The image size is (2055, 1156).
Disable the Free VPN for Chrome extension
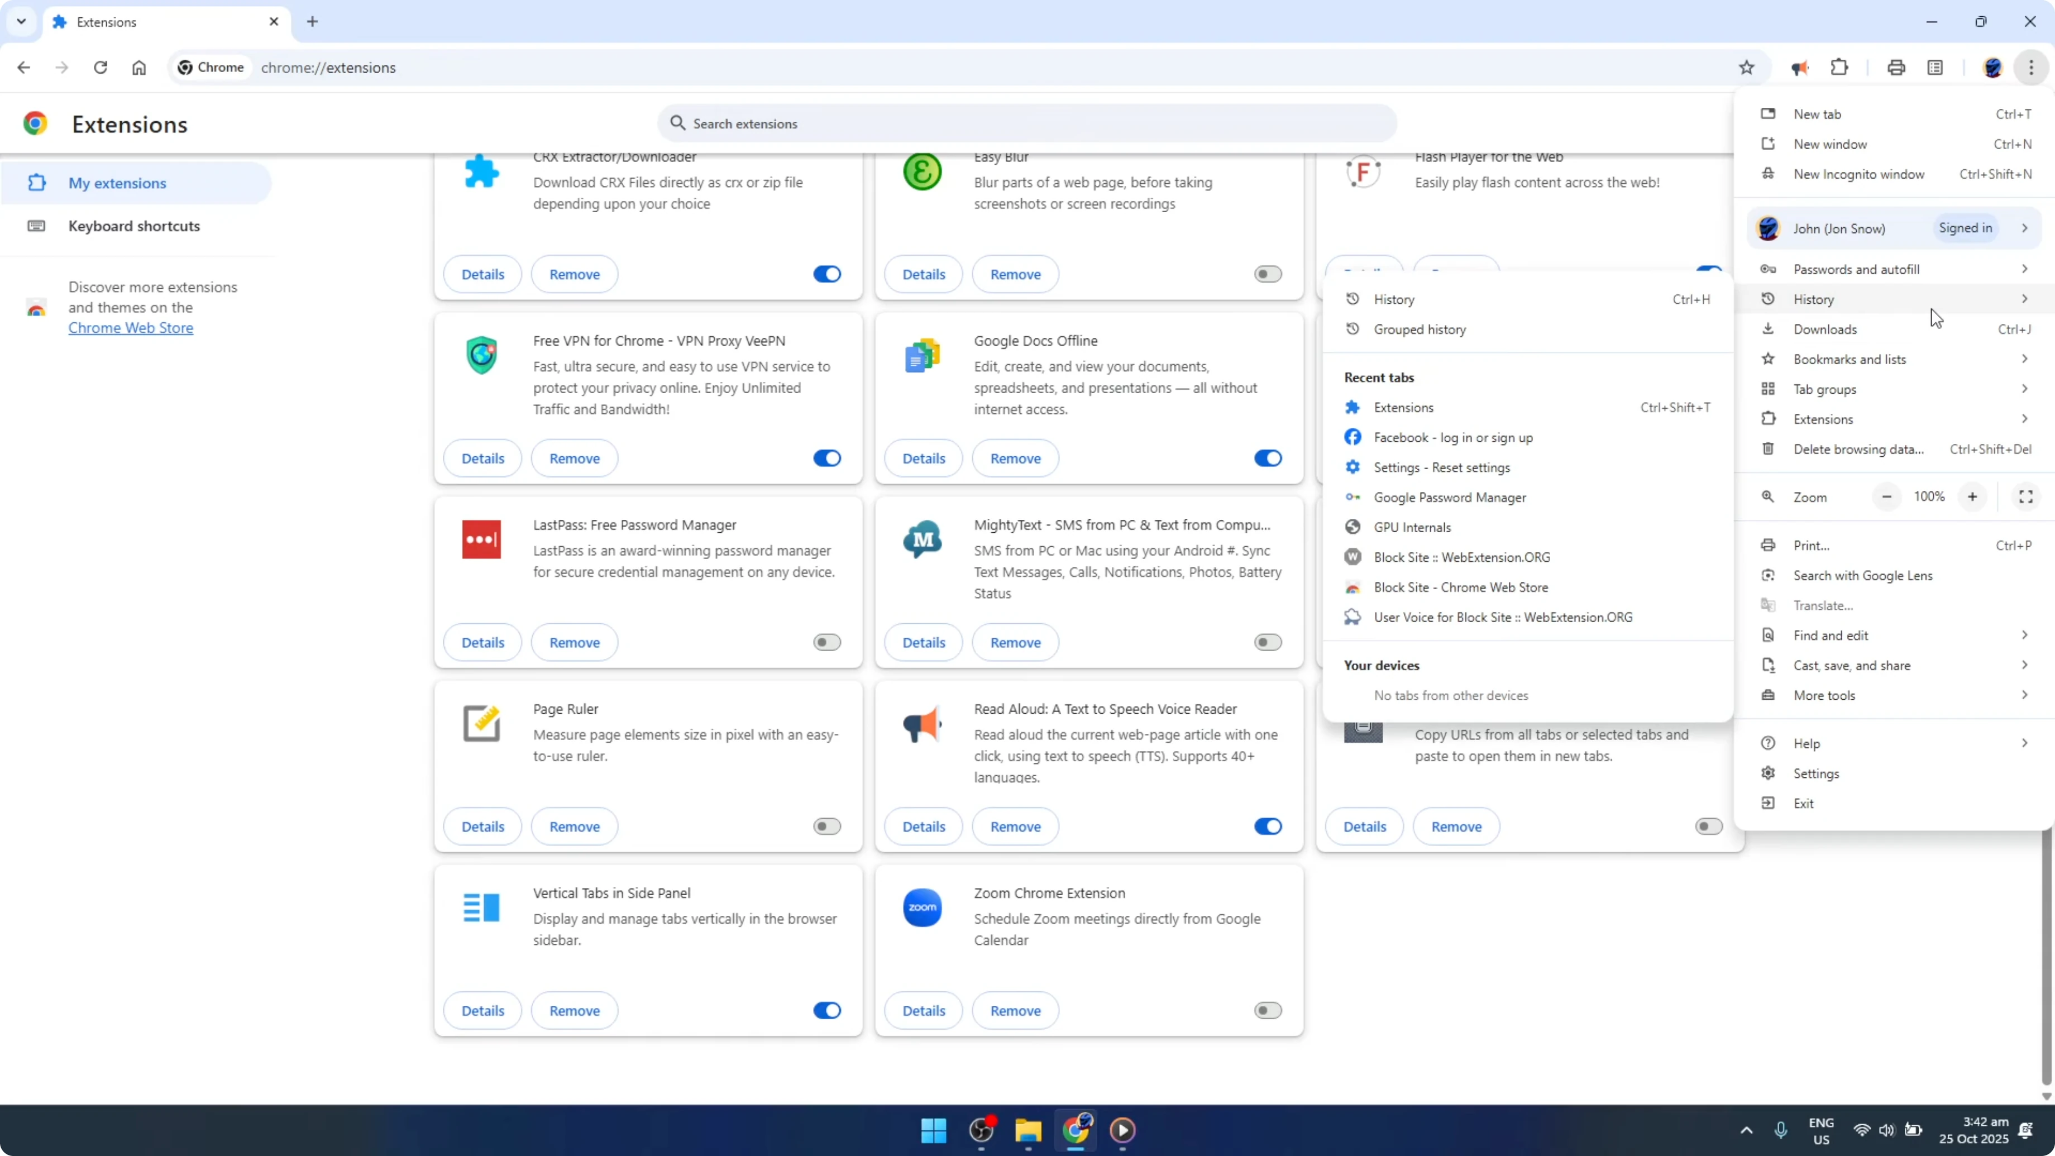click(x=826, y=458)
